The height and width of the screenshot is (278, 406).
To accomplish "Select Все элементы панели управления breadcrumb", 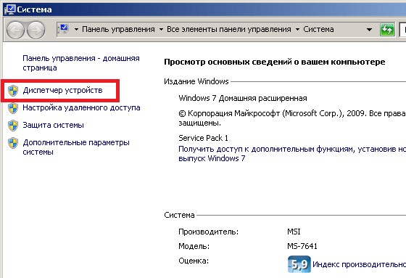I will pos(229,29).
